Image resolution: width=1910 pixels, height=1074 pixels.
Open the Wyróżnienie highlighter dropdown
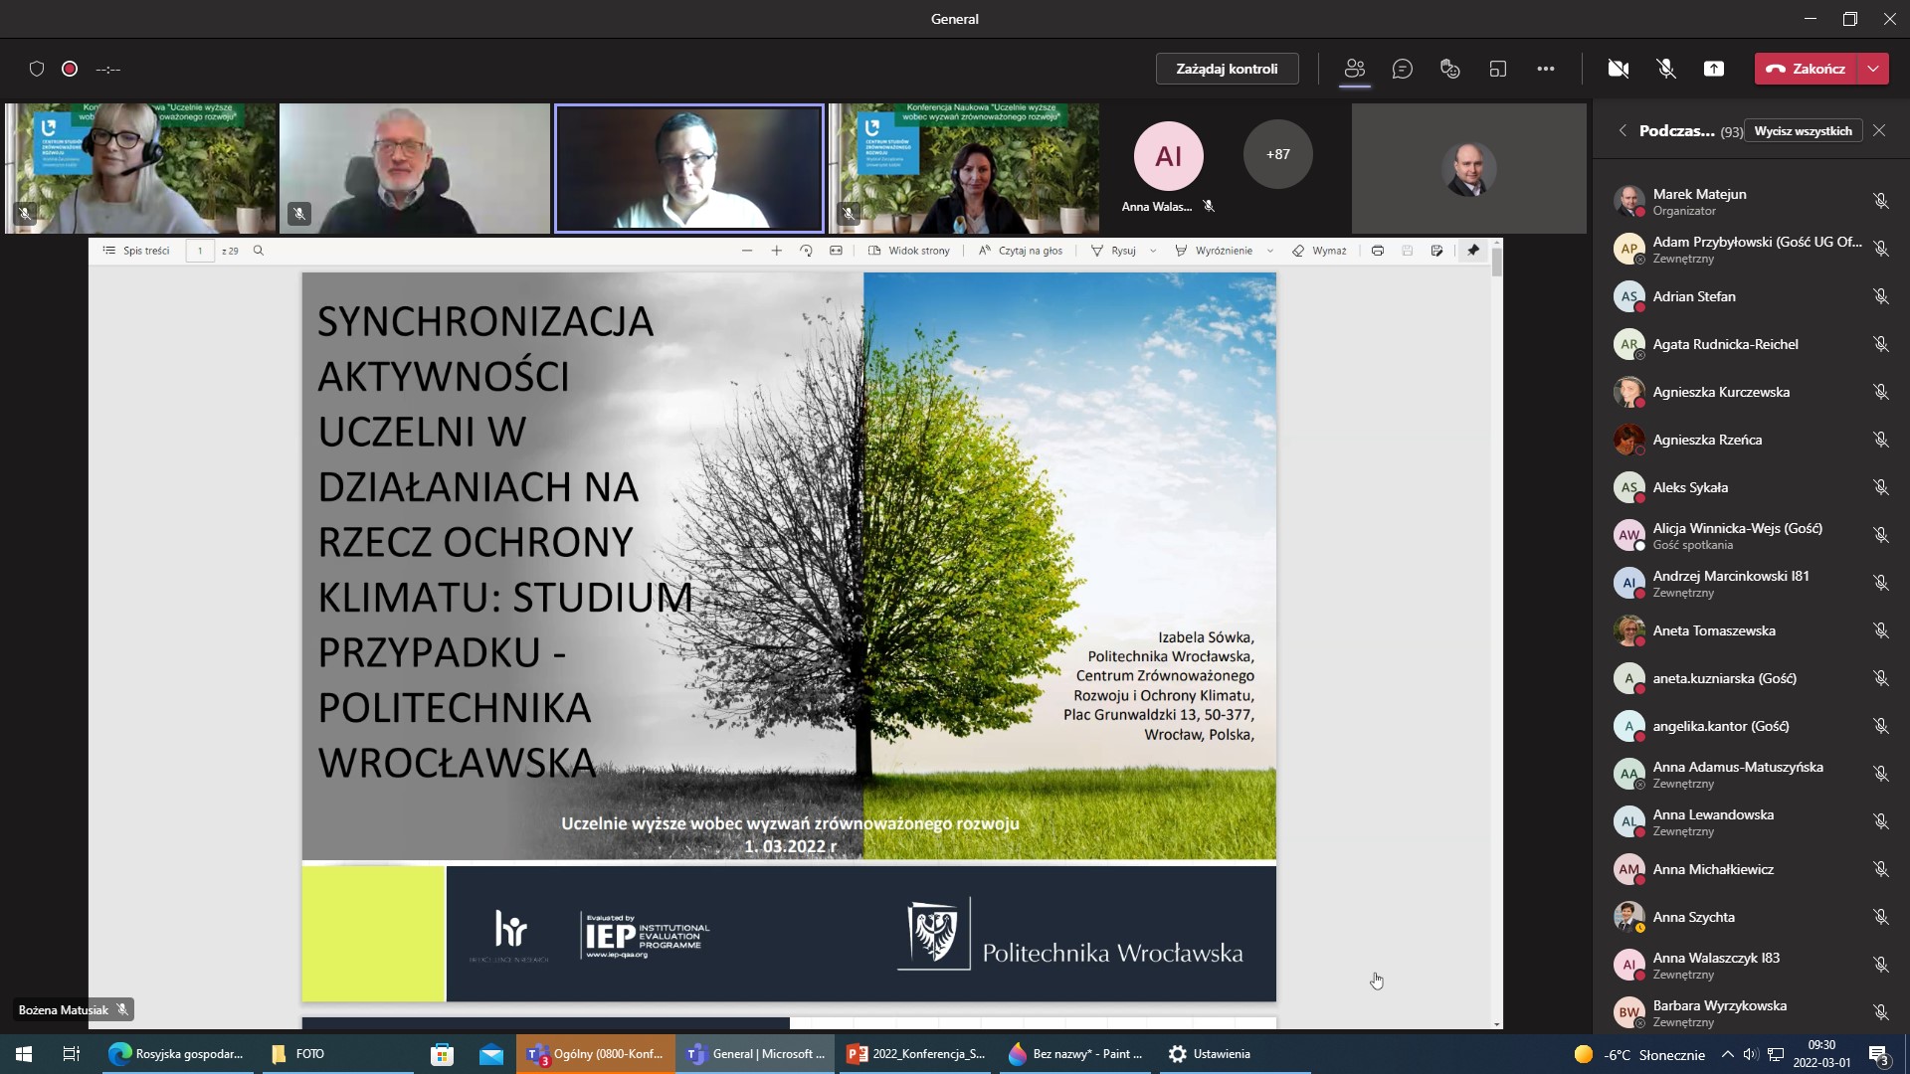coord(1270,251)
